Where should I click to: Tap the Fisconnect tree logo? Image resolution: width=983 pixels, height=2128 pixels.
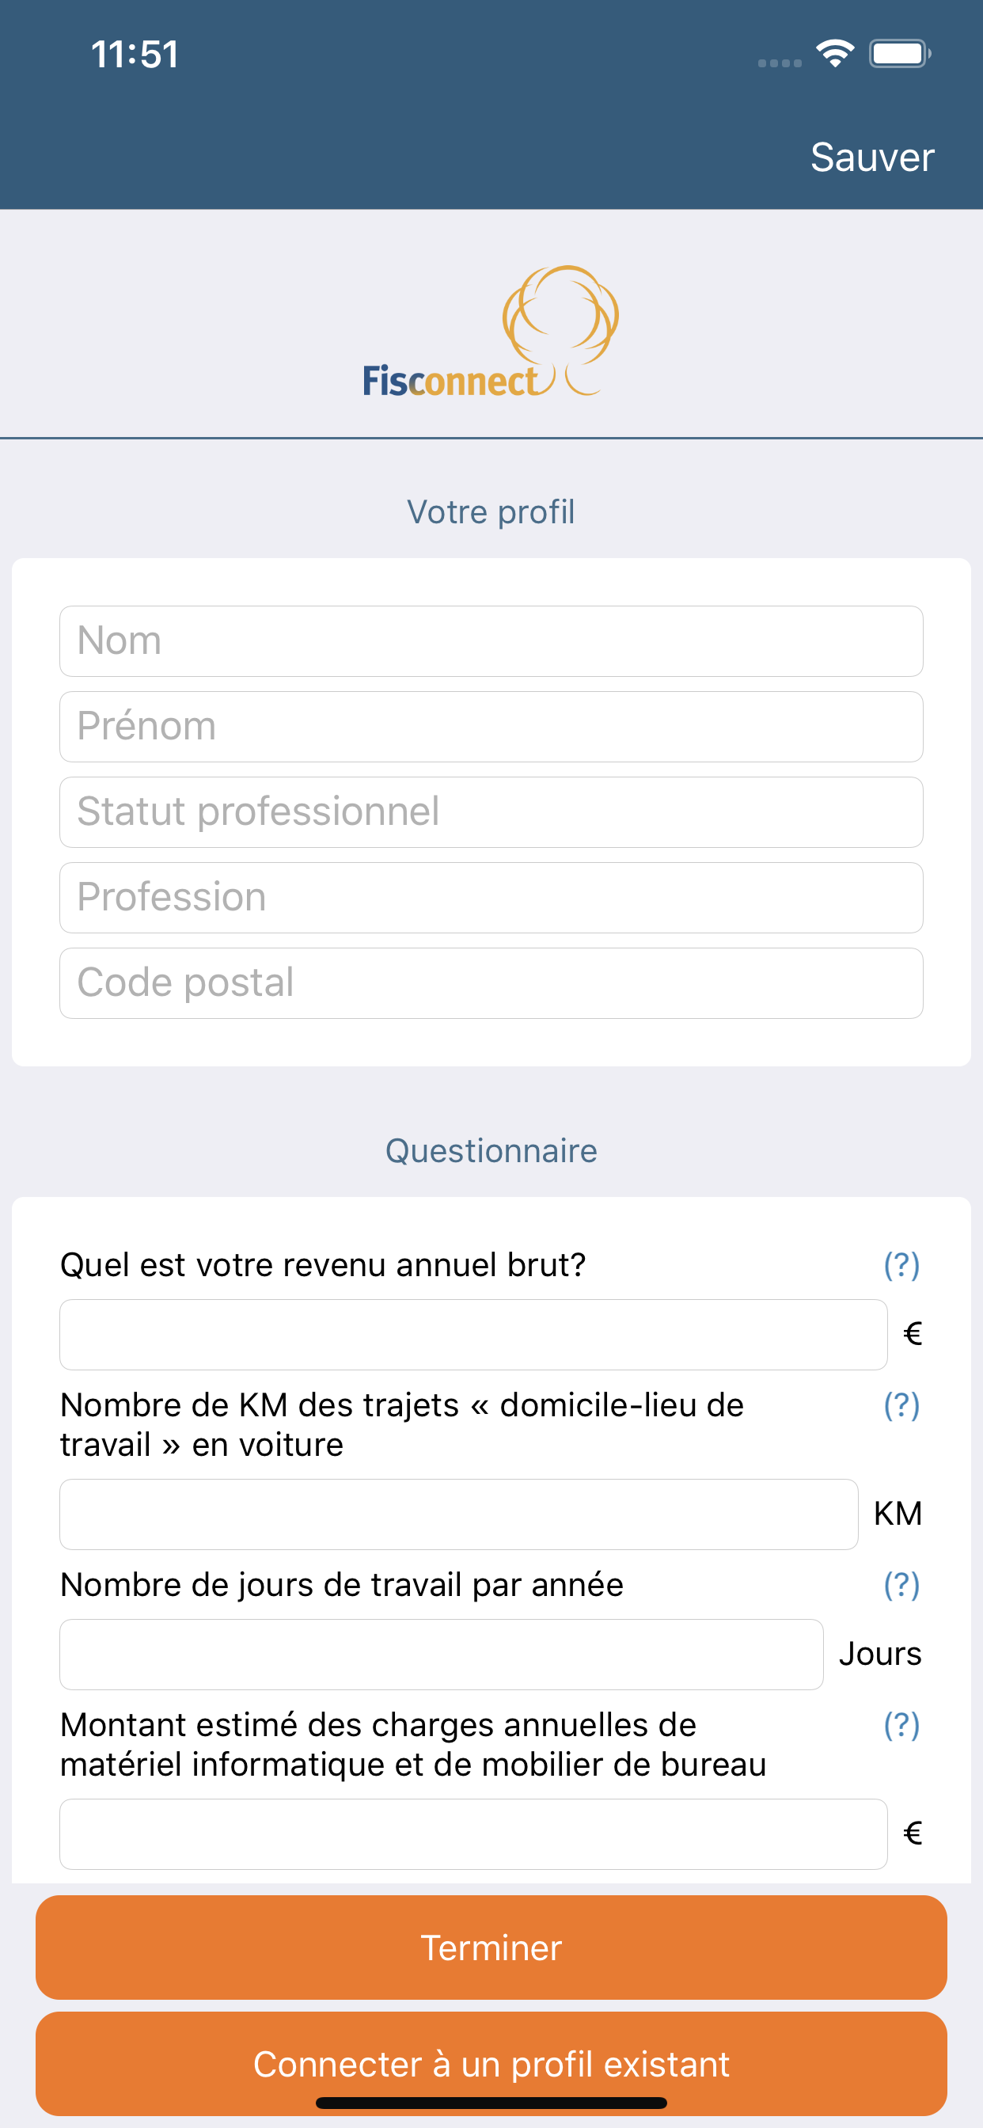click(x=491, y=330)
